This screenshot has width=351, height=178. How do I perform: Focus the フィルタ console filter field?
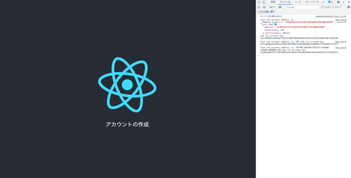(302, 7)
